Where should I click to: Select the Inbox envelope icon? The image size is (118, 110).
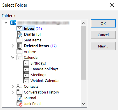pyautogui.click(x=19, y=28)
